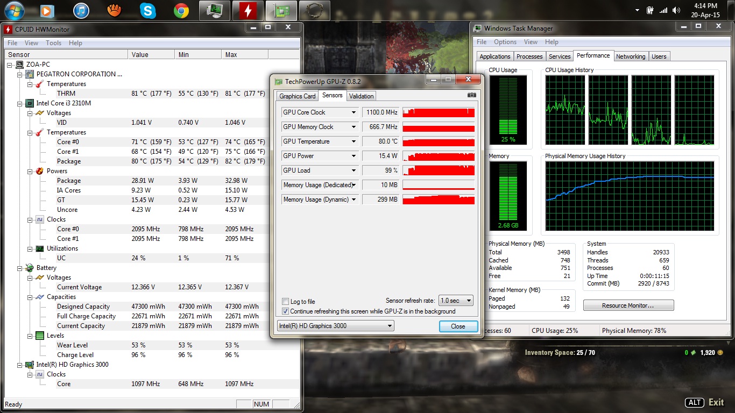Select the Utilizations node icon

(40, 248)
